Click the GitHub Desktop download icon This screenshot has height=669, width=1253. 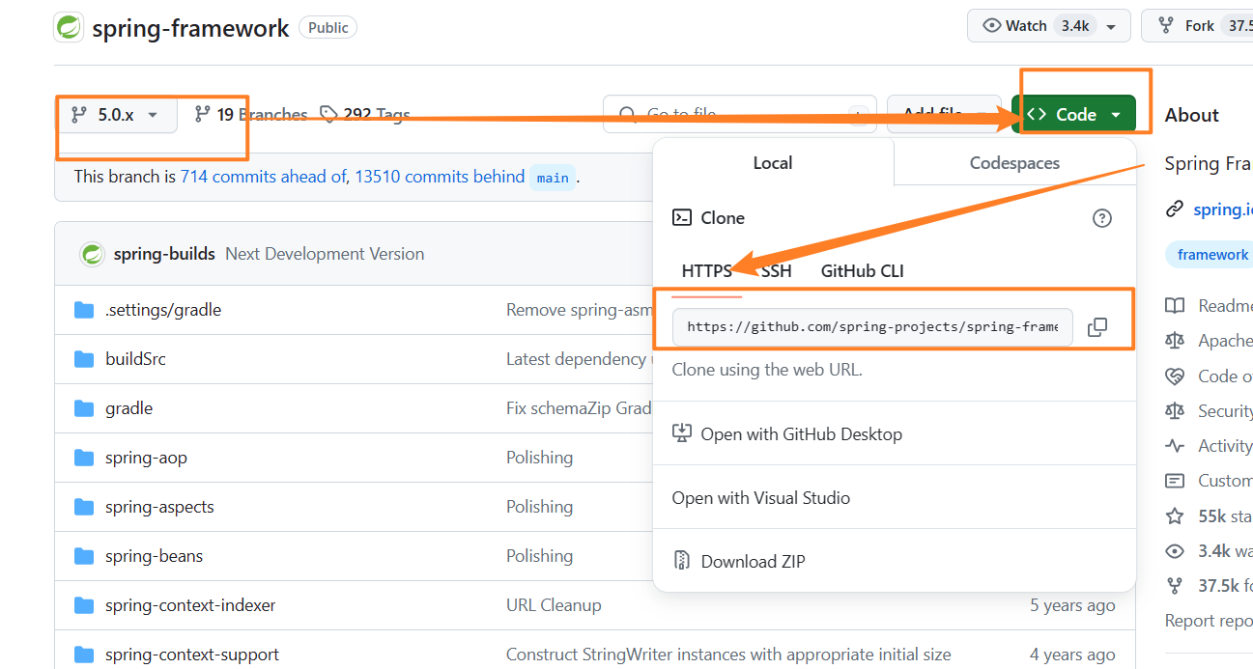coord(682,433)
